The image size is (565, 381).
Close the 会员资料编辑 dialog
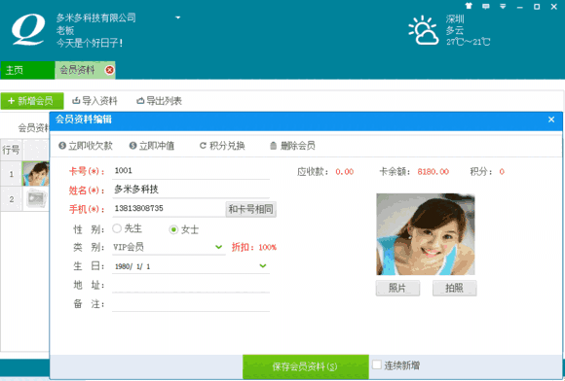(551, 120)
